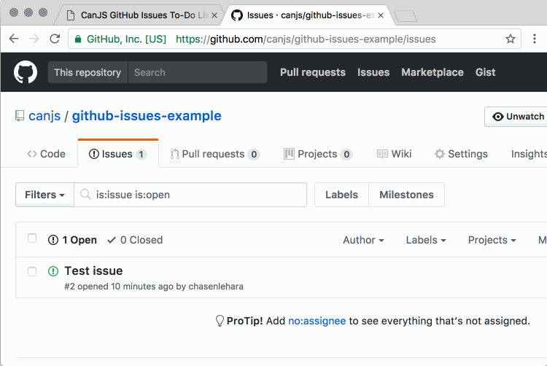Image resolution: width=547 pixels, height=366 pixels.
Task: Click the chasenlehara author link
Action: pyautogui.click(x=216, y=287)
